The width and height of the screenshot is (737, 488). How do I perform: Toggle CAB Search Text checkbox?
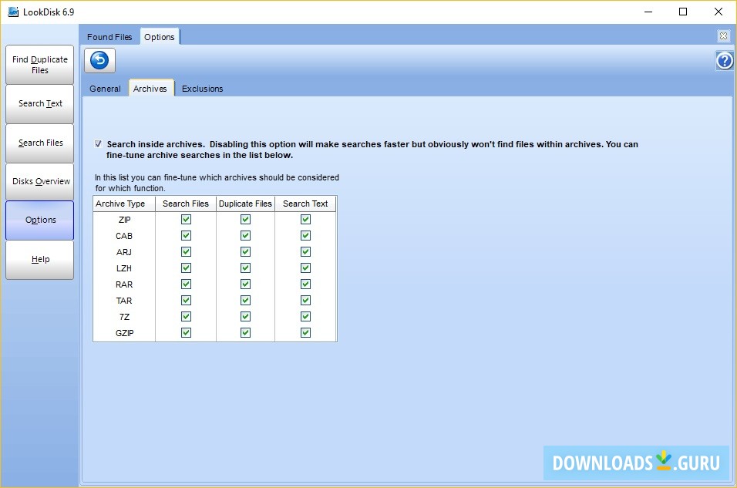coord(305,236)
